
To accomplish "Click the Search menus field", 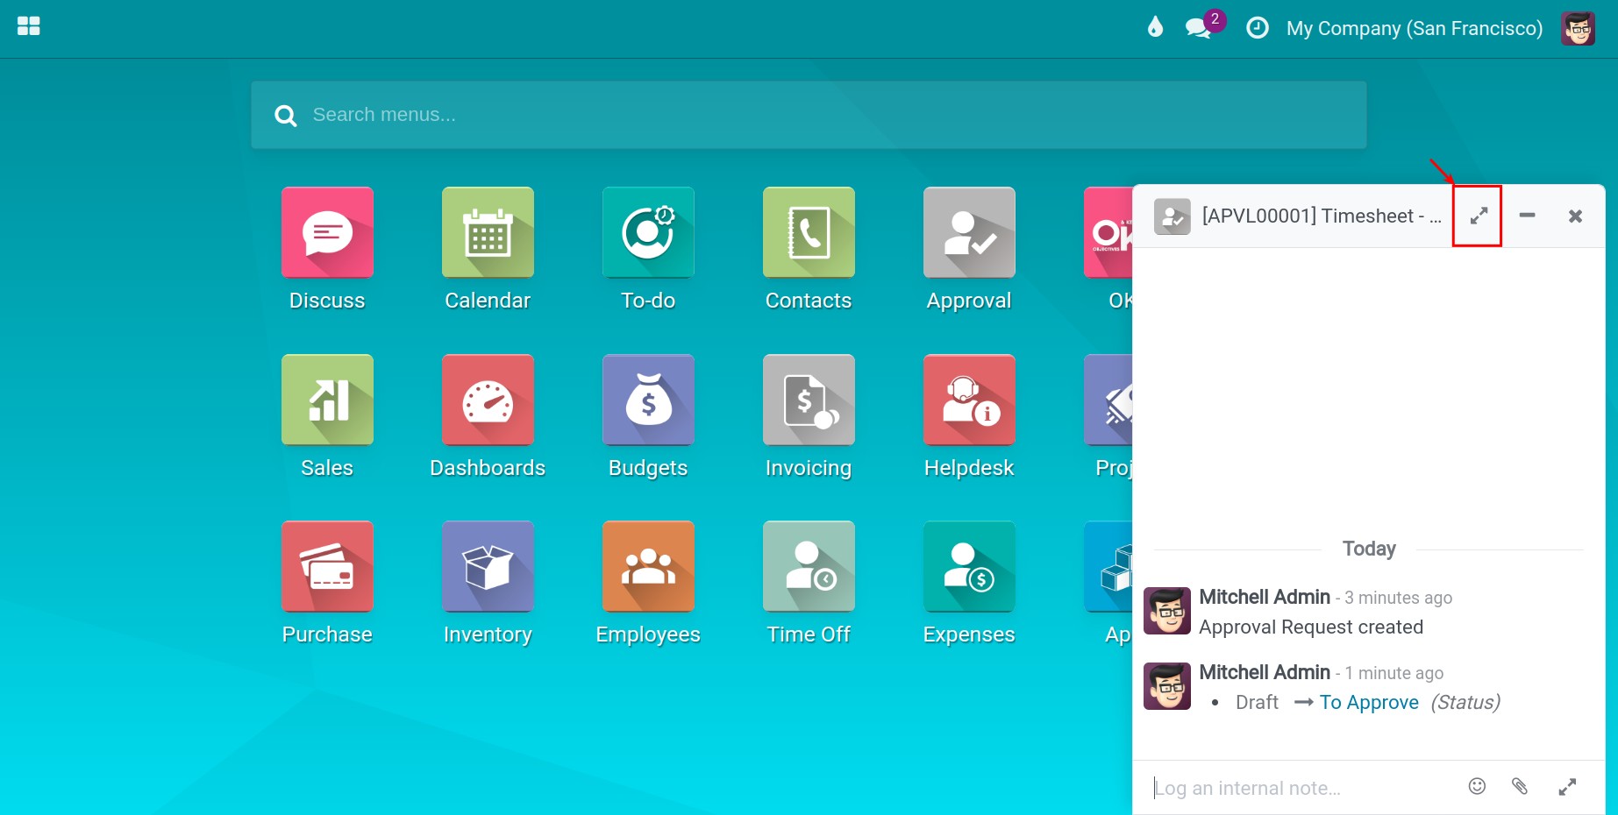I will coord(809,115).
